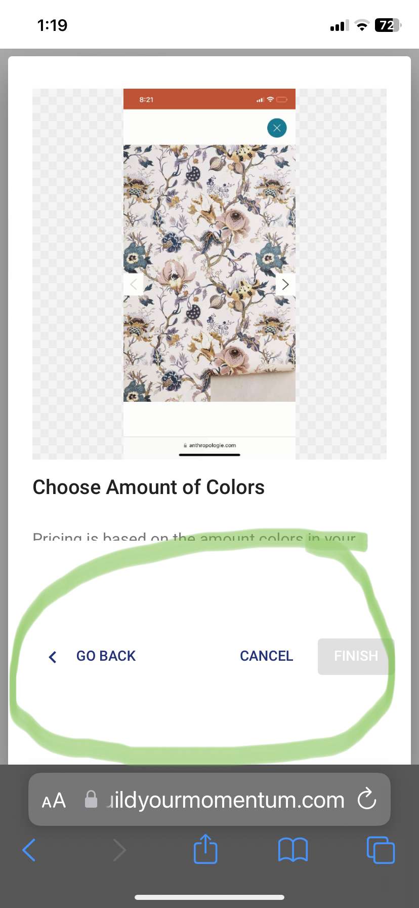Tap the chevron beside GO BACK
Image resolution: width=419 pixels, height=908 pixels.
(52, 657)
